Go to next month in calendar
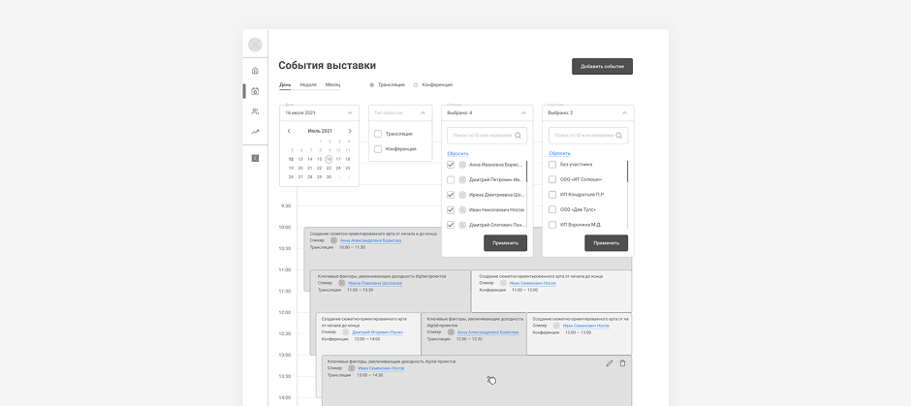Viewport: 911px width, 406px height. [350, 131]
